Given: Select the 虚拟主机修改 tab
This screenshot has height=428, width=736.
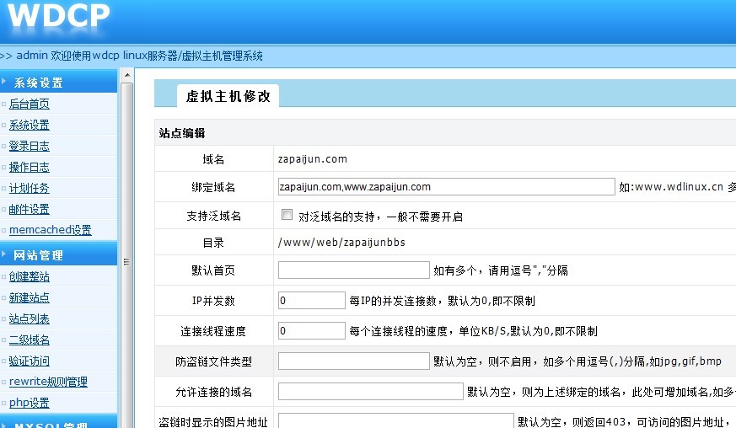Looking at the screenshot, I should pyautogui.click(x=228, y=96).
